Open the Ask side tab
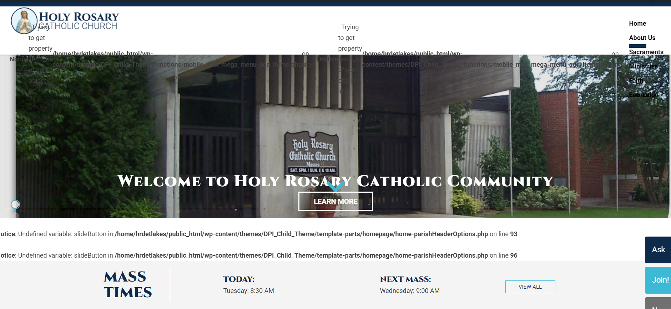Image resolution: width=671 pixels, height=309 pixels. pyautogui.click(x=658, y=250)
